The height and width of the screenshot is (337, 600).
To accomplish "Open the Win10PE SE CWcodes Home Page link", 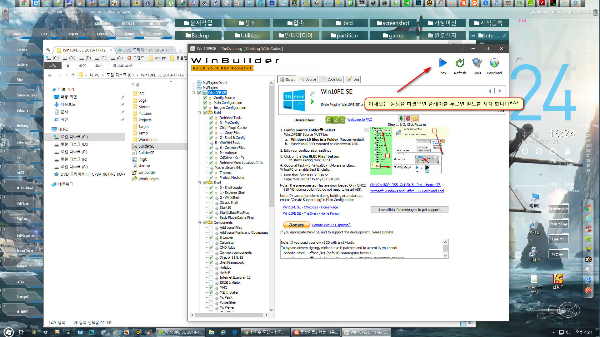I will click(310, 207).
